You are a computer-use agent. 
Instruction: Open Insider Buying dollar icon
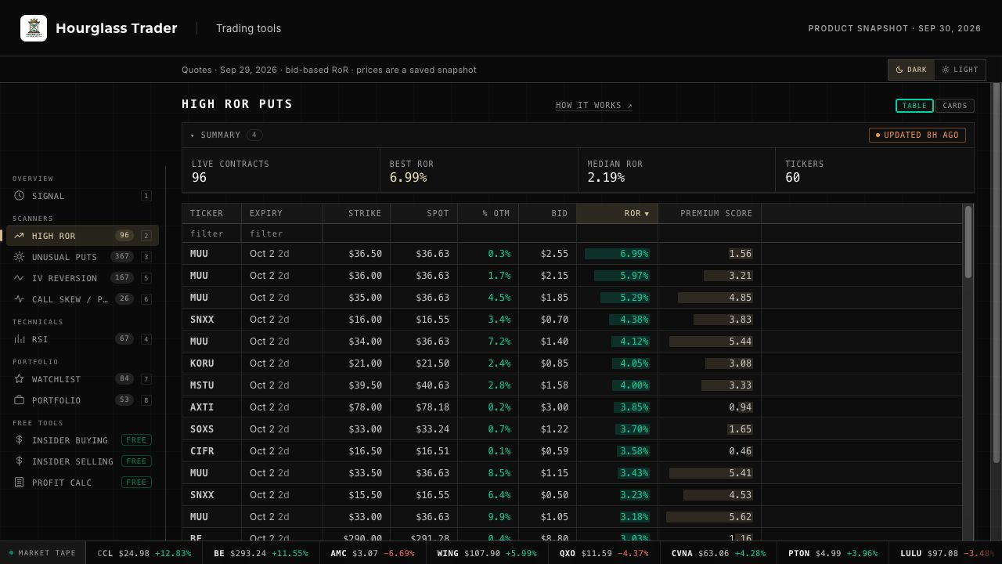pyautogui.click(x=19, y=440)
